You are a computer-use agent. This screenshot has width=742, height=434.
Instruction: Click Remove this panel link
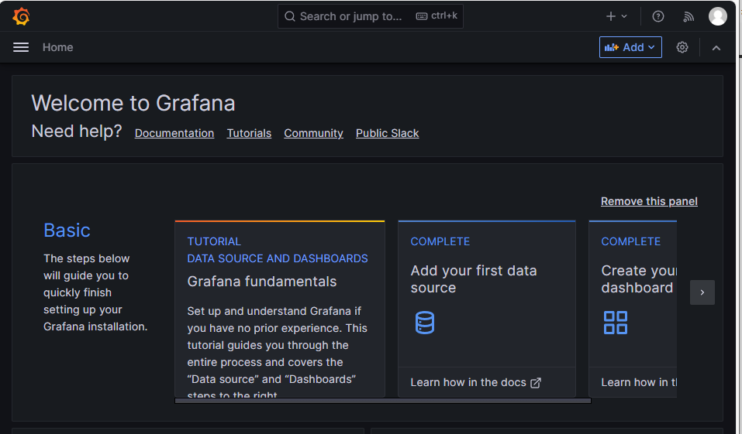click(649, 201)
